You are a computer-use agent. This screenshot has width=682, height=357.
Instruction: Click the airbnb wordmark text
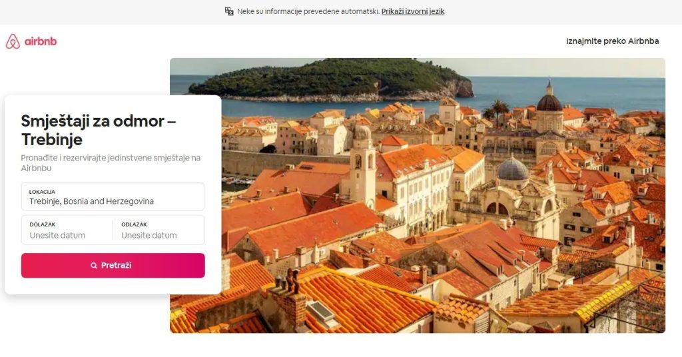pyautogui.click(x=41, y=41)
